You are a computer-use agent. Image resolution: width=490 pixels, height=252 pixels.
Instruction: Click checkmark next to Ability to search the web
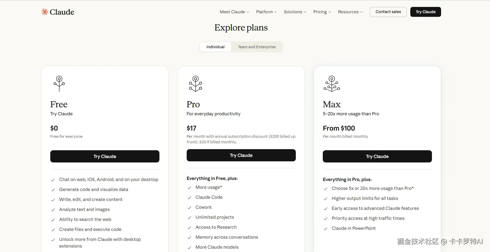[x=53, y=220]
